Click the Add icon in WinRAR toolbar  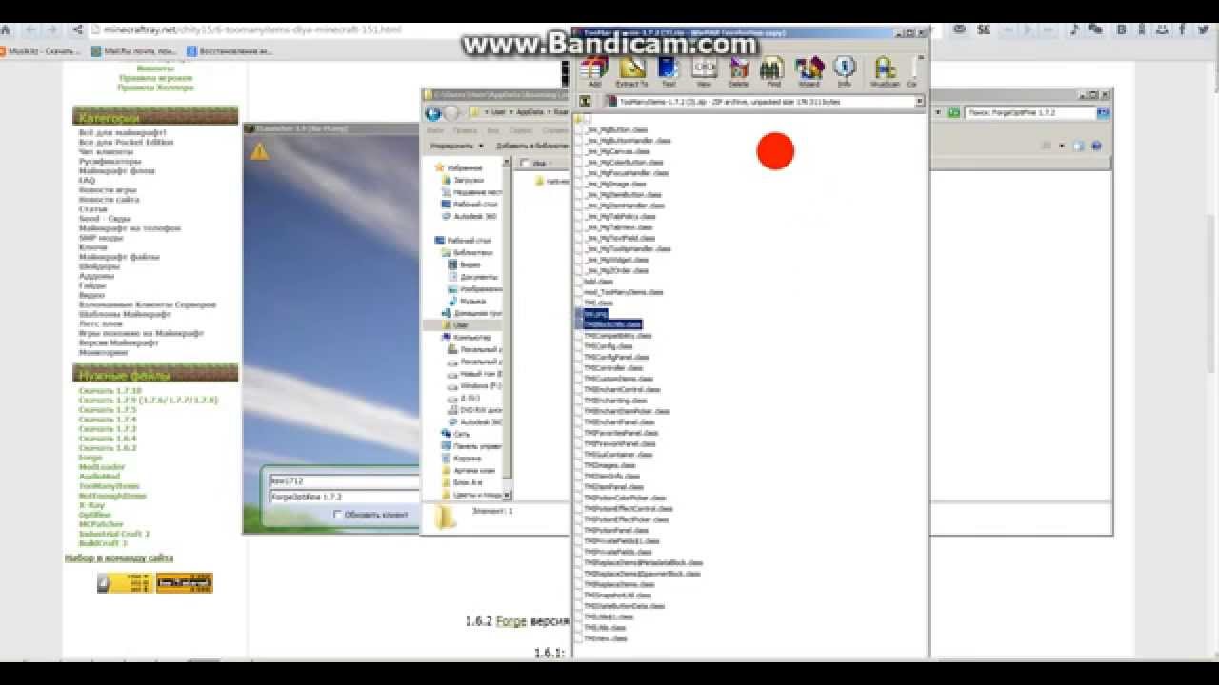point(595,69)
